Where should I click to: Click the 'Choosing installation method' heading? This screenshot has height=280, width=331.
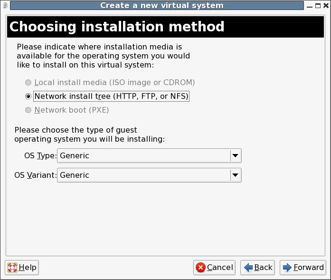pyautogui.click(x=117, y=27)
